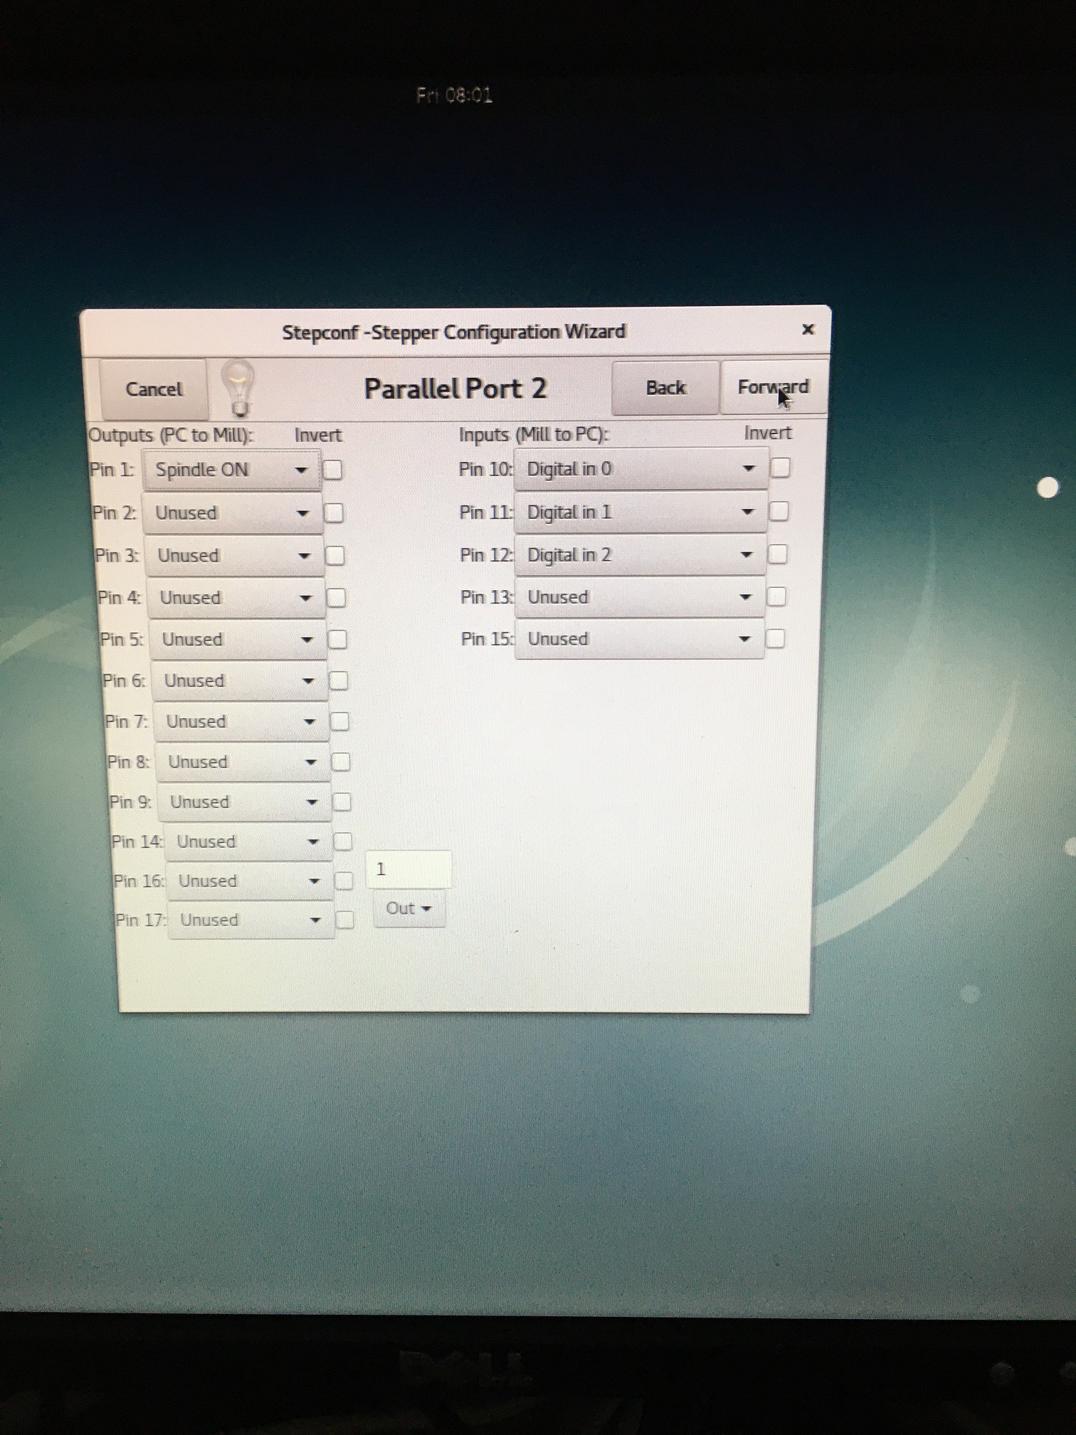Click the Parallel Port 2 heading
Screen dimensions: 1076x1435
tap(455, 389)
